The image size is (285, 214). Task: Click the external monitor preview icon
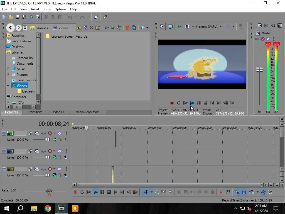pyautogui.click(x=170, y=26)
